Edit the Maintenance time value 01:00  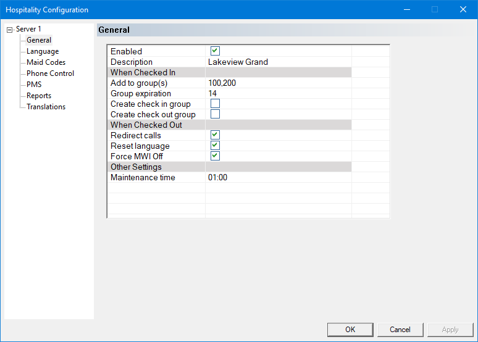click(x=217, y=177)
